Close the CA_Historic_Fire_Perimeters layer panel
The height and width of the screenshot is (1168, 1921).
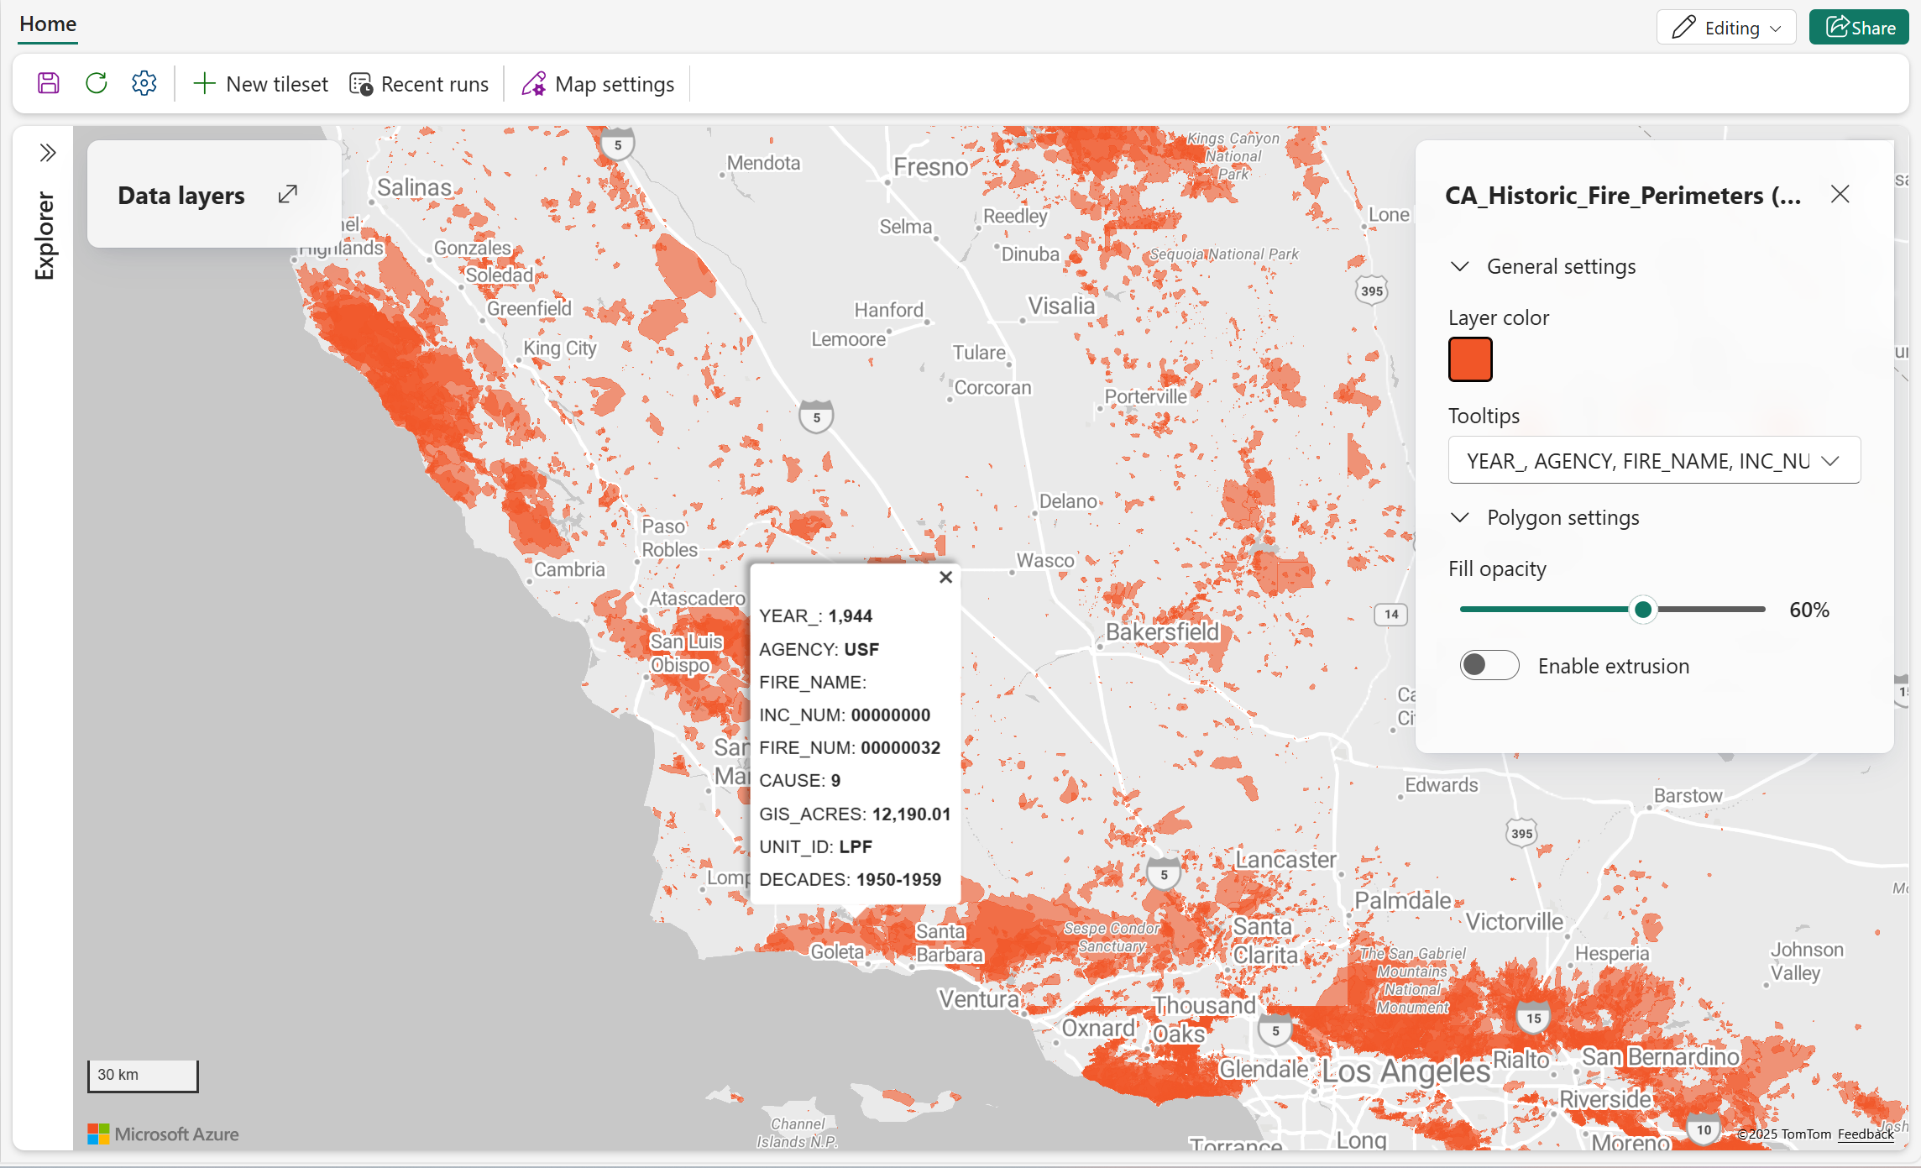point(1840,194)
